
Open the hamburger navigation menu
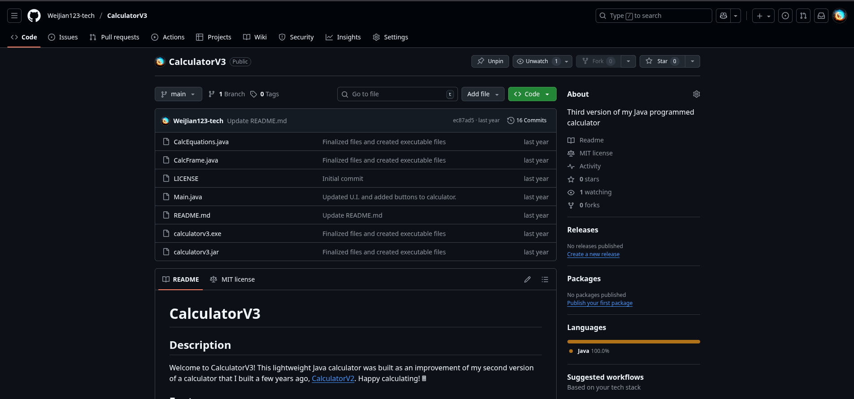point(14,16)
